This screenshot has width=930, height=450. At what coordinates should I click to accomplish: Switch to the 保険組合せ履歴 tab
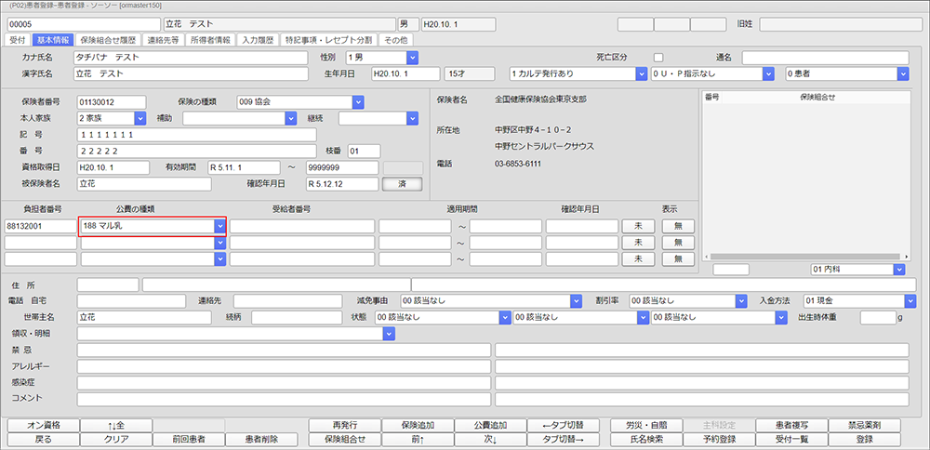pos(108,40)
